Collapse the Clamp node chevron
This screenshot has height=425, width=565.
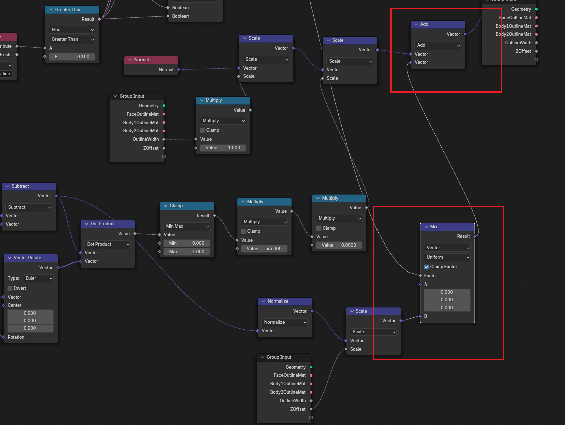click(165, 206)
